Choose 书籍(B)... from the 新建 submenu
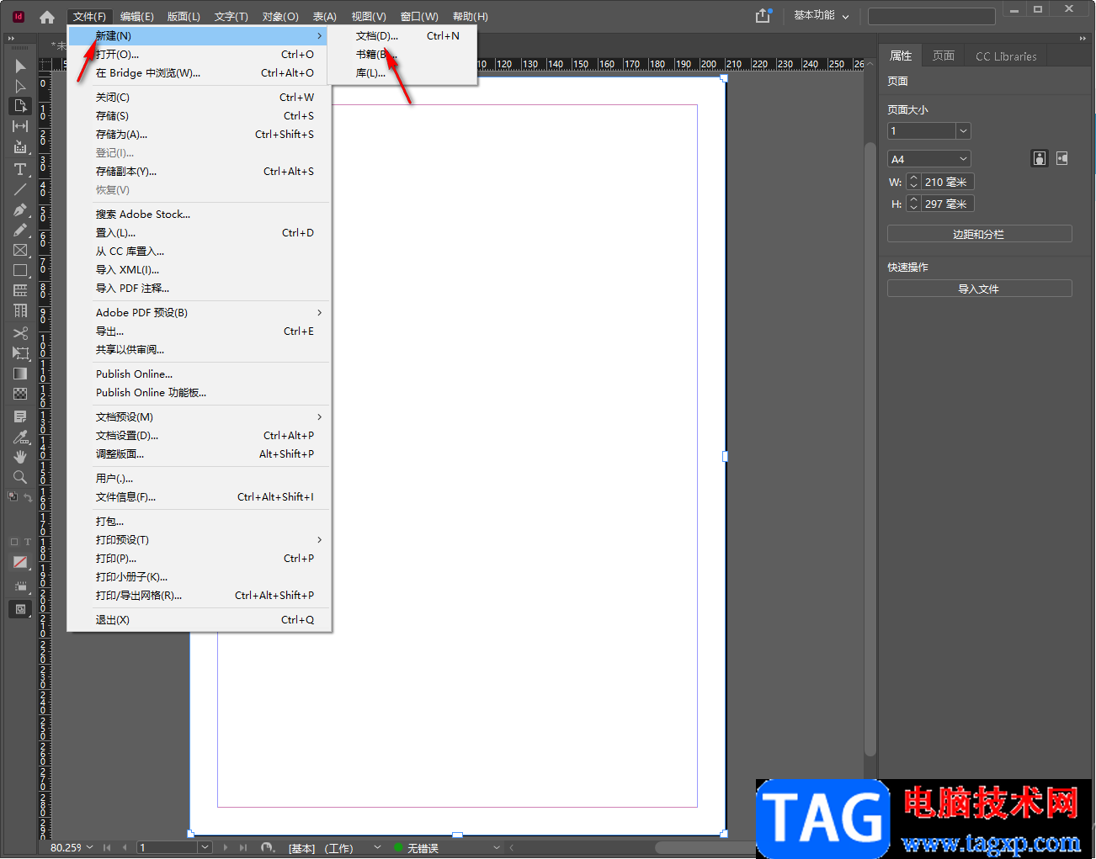Viewport: 1096px width, 859px height. 402,54
